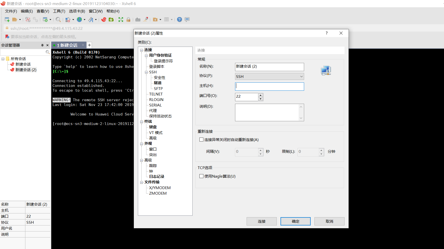Collapse the 用户身份验证 tree node
The height and width of the screenshot is (249, 444).
146,56
